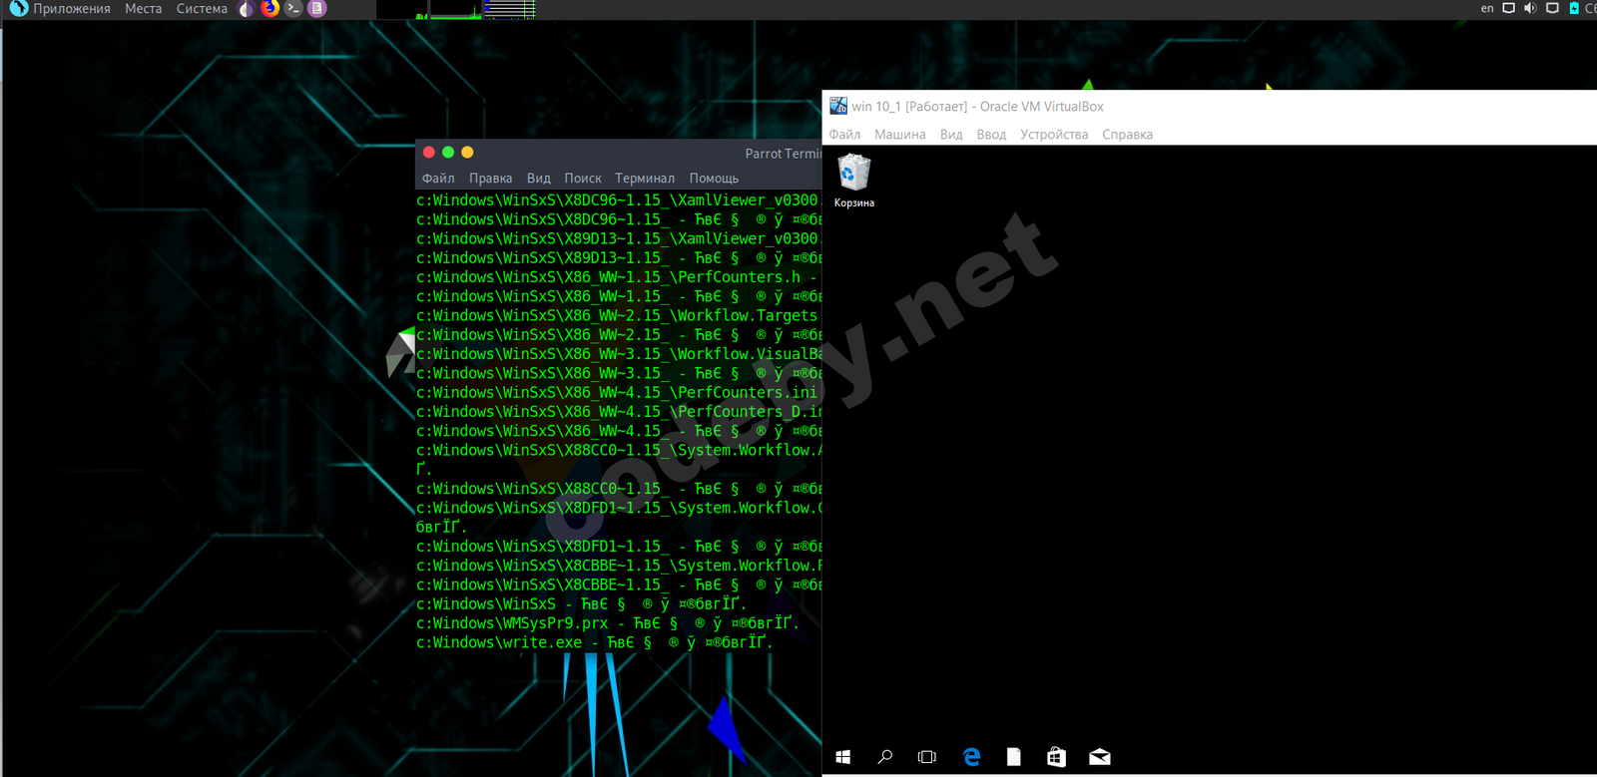Image resolution: width=1597 pixels, height=777 pixels.
Task: Click the Windows taskbar search icon
Action: [x=885, y=757]
